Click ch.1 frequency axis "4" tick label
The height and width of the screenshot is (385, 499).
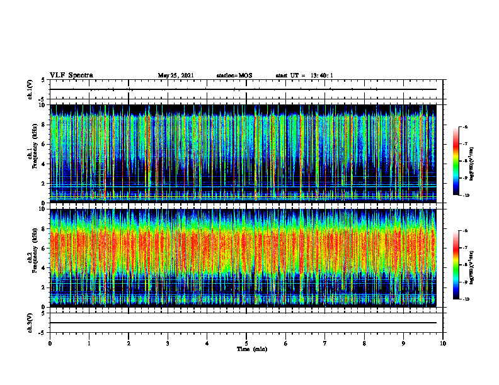click(44, 164)
